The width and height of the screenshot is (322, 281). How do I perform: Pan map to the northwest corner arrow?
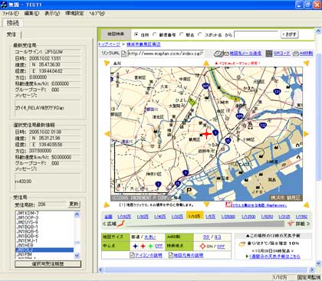pos(107,64)
